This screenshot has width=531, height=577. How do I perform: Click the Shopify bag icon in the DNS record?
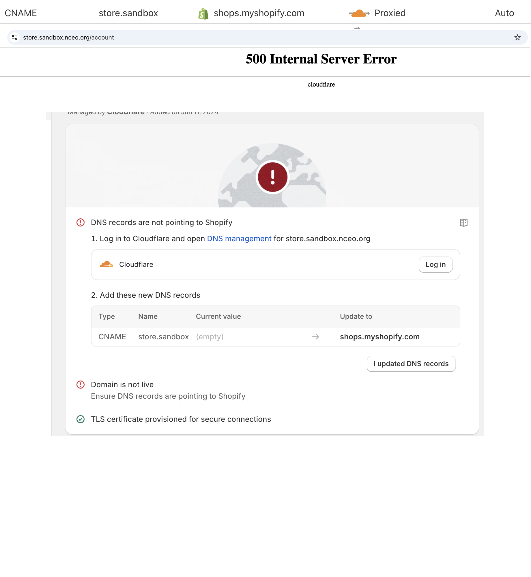pyautogui.click(x=203, y=14)
